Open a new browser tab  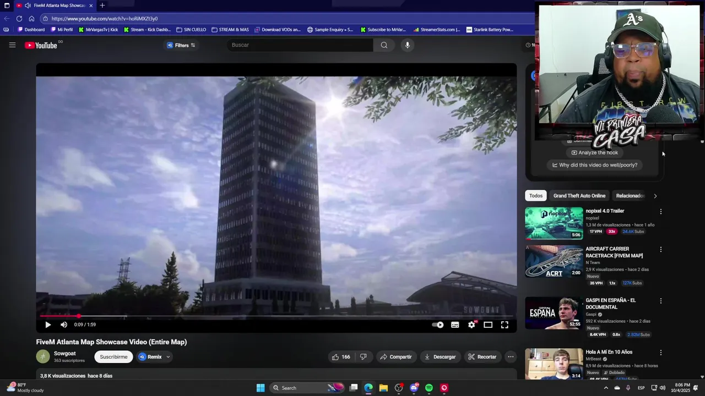102,5
